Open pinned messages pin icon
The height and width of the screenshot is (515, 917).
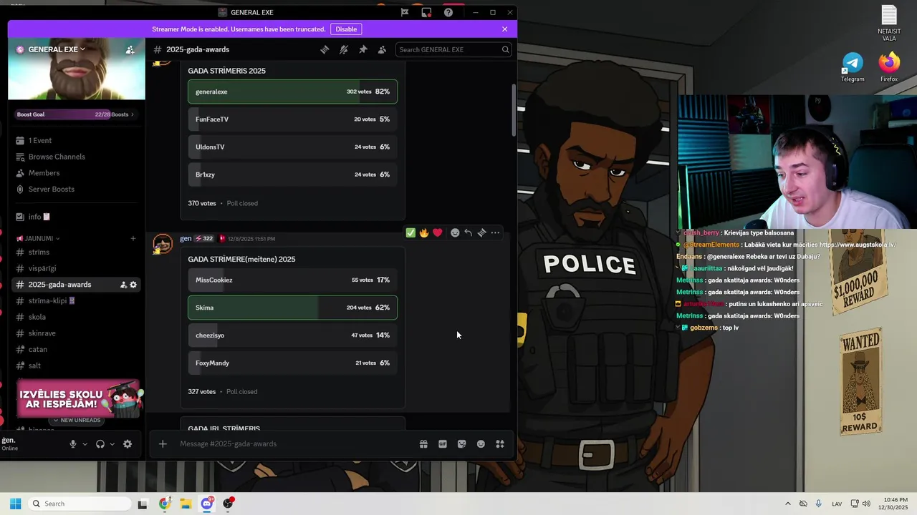(x=363, y=49)
